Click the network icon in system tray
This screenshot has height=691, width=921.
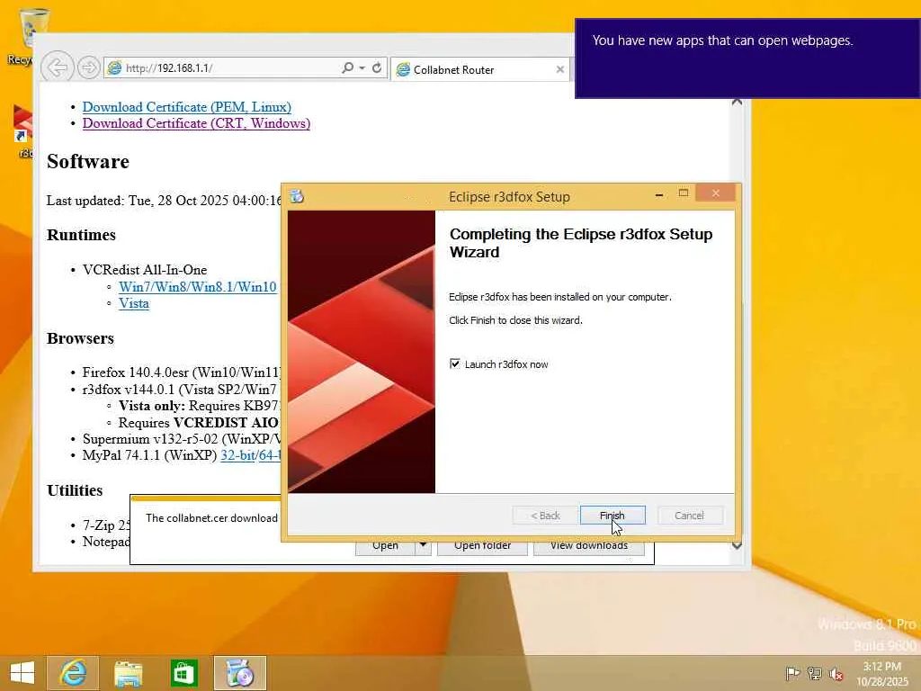(x=814, y=673)
